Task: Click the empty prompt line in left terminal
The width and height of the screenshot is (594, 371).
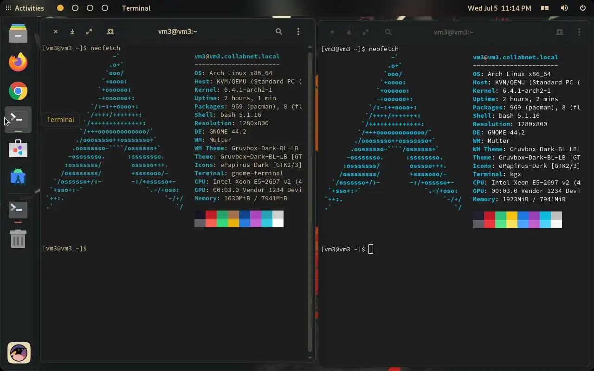Action: 65,249
